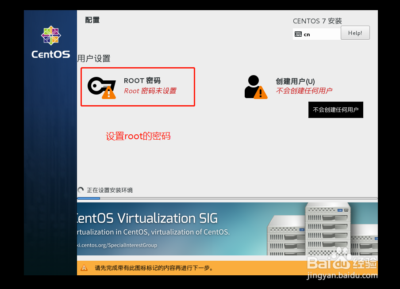This screenshot has width=400, height=289.
Task: Open the Help! button
Action: pos(355,33)
